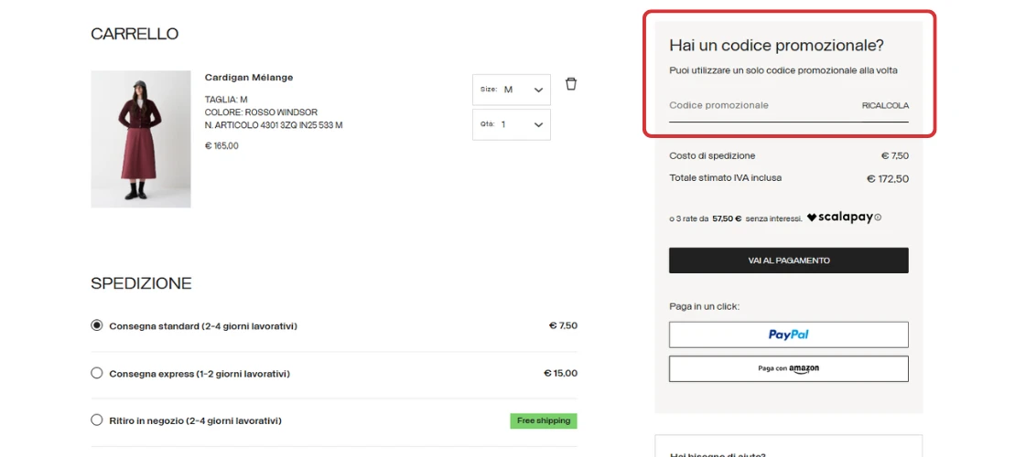
Task: Proceed with VAI AL PAGAMENTO button
Action: 788,260
